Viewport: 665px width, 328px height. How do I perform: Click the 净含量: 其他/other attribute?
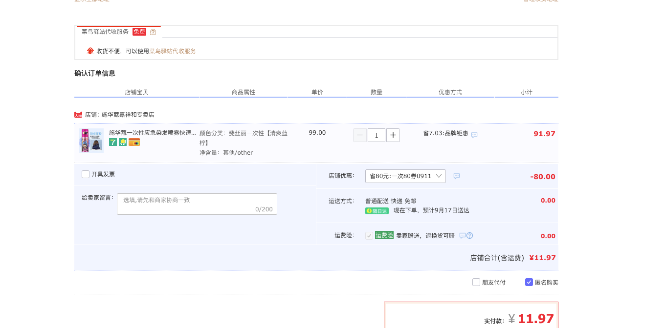[226, 153]
